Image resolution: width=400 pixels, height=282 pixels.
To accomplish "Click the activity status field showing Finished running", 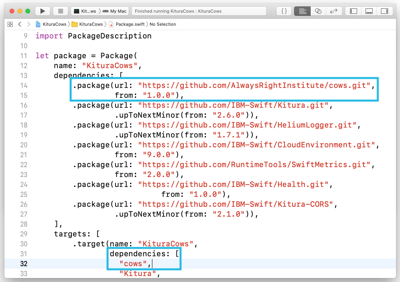I will [199, 11].
